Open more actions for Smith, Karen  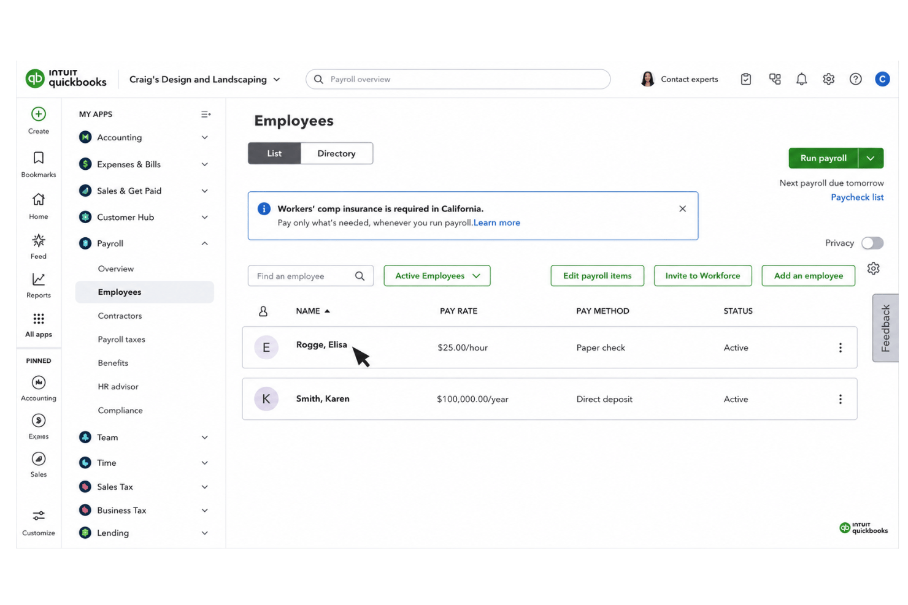[841, 399]
